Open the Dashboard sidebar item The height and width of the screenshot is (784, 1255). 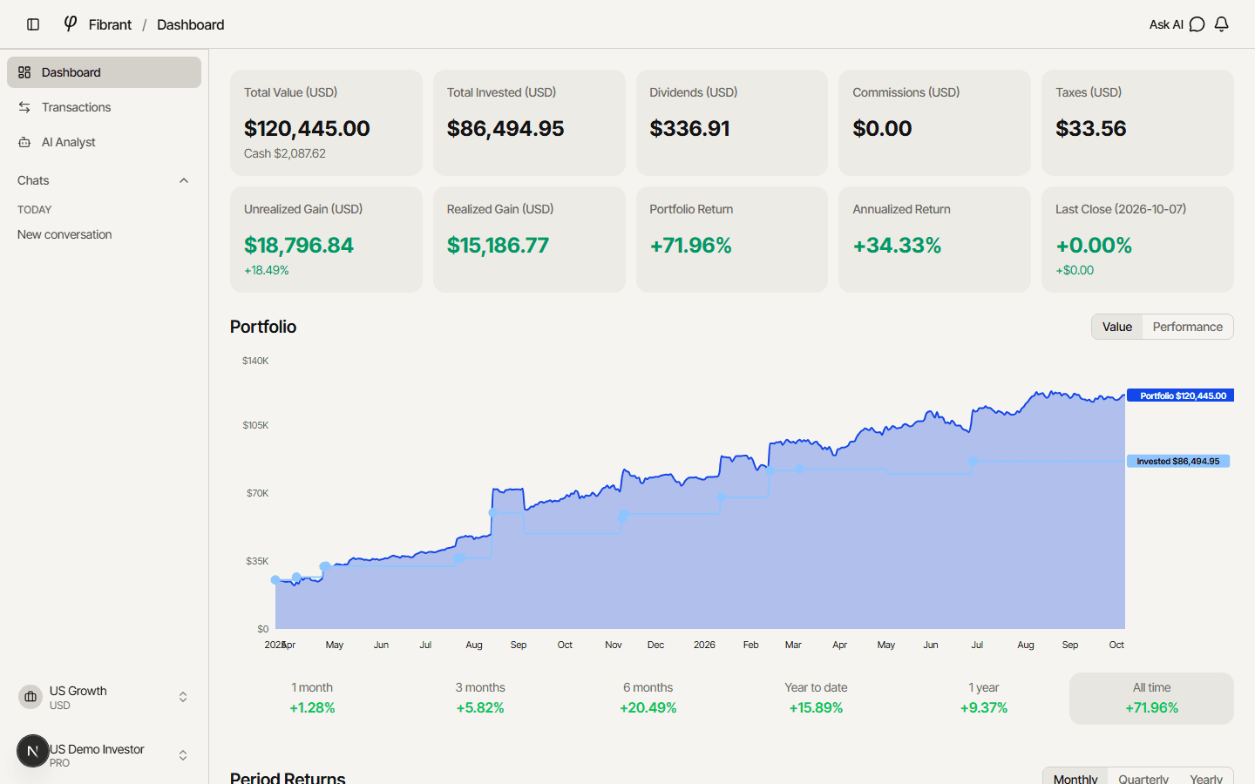104,72
